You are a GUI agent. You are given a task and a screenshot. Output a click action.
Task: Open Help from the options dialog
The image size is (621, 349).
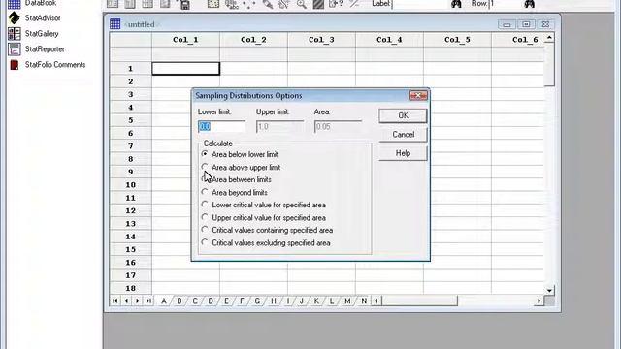click(x=403, y=153)
